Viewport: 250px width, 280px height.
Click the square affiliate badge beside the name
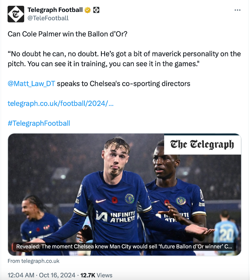tap(96, 10)
